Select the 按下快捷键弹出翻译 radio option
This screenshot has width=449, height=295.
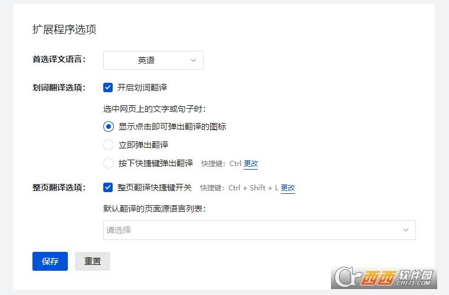pos(109,163)
